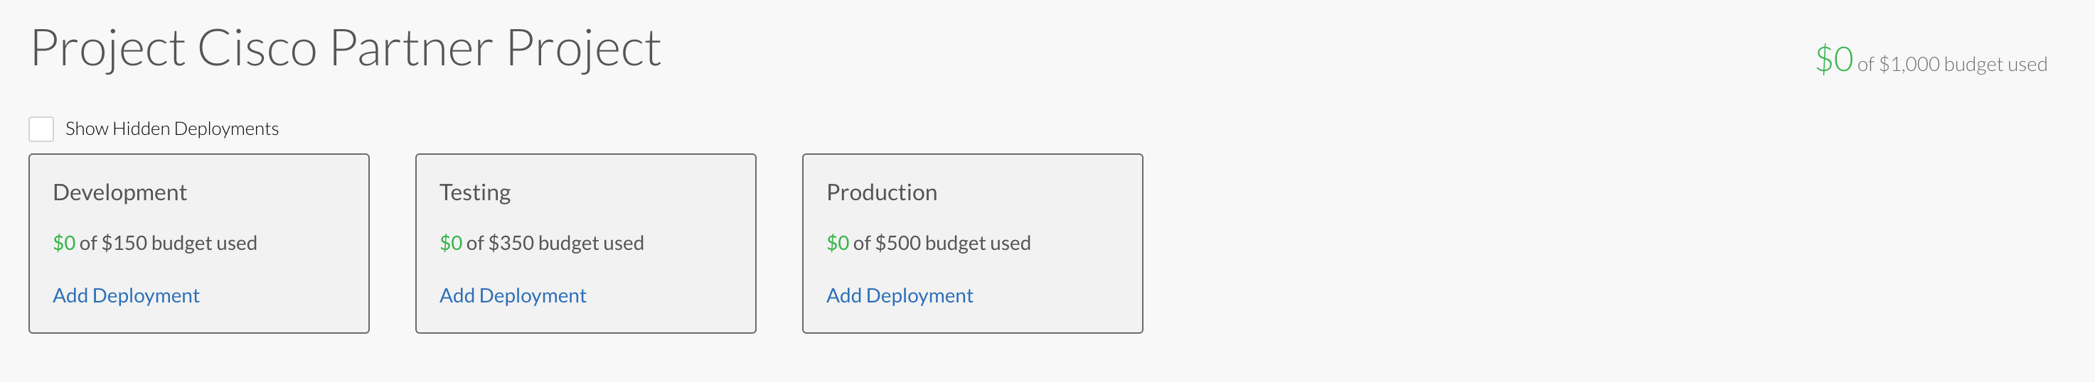Click the Project Cisco Partner Project heading
The height and width of the screenshot is (382, 2095).
tap(346, 48)
